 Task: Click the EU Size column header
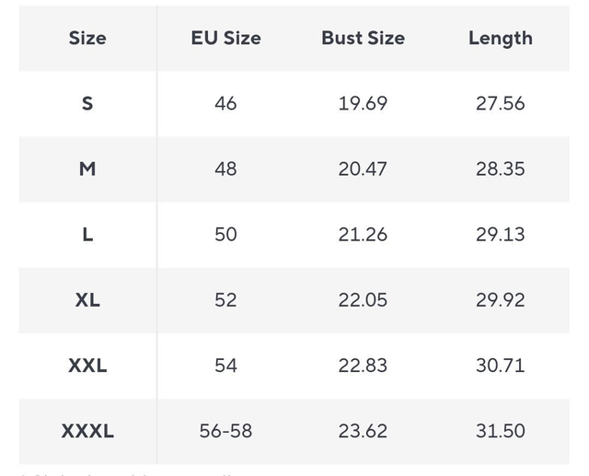pyautogui.click(x=225, y=38)
